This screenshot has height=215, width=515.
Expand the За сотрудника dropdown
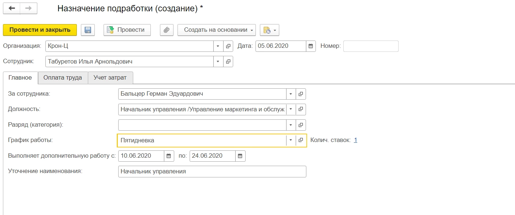pyautogui.click(x=291, y=94)
